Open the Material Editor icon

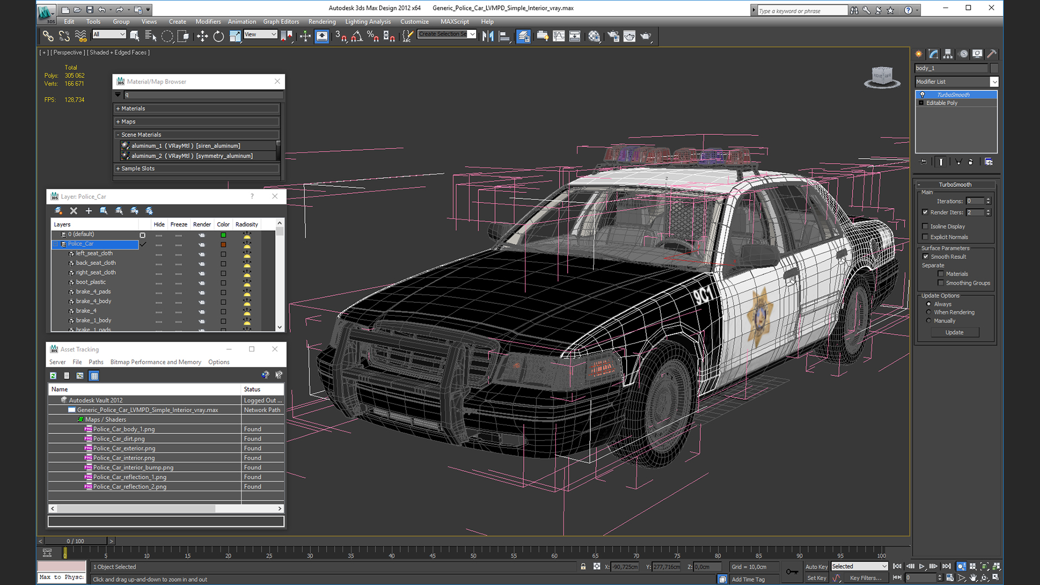click(x=594, y=36)
